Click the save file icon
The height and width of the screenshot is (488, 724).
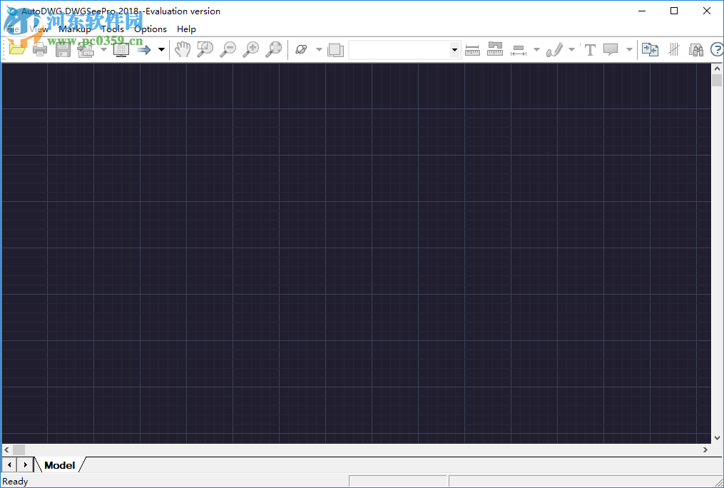(63, 50)
